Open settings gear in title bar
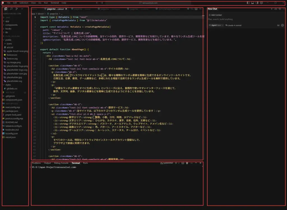287x210 pixels. pos(261,3)
